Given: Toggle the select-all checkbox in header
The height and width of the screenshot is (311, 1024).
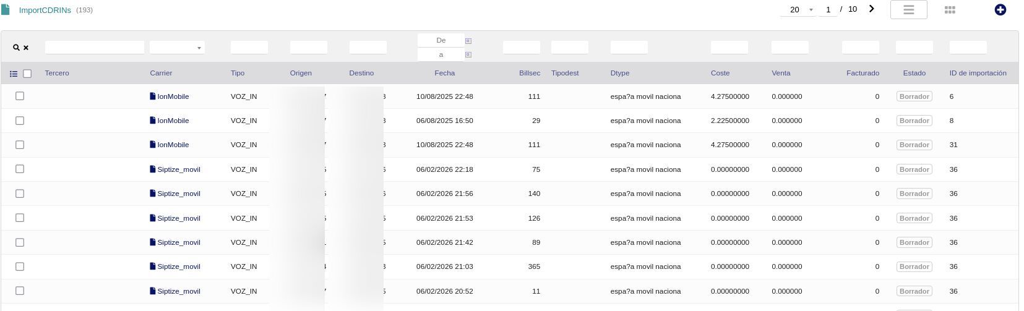Looking at the screenshot, I should (x=27, y=74).
